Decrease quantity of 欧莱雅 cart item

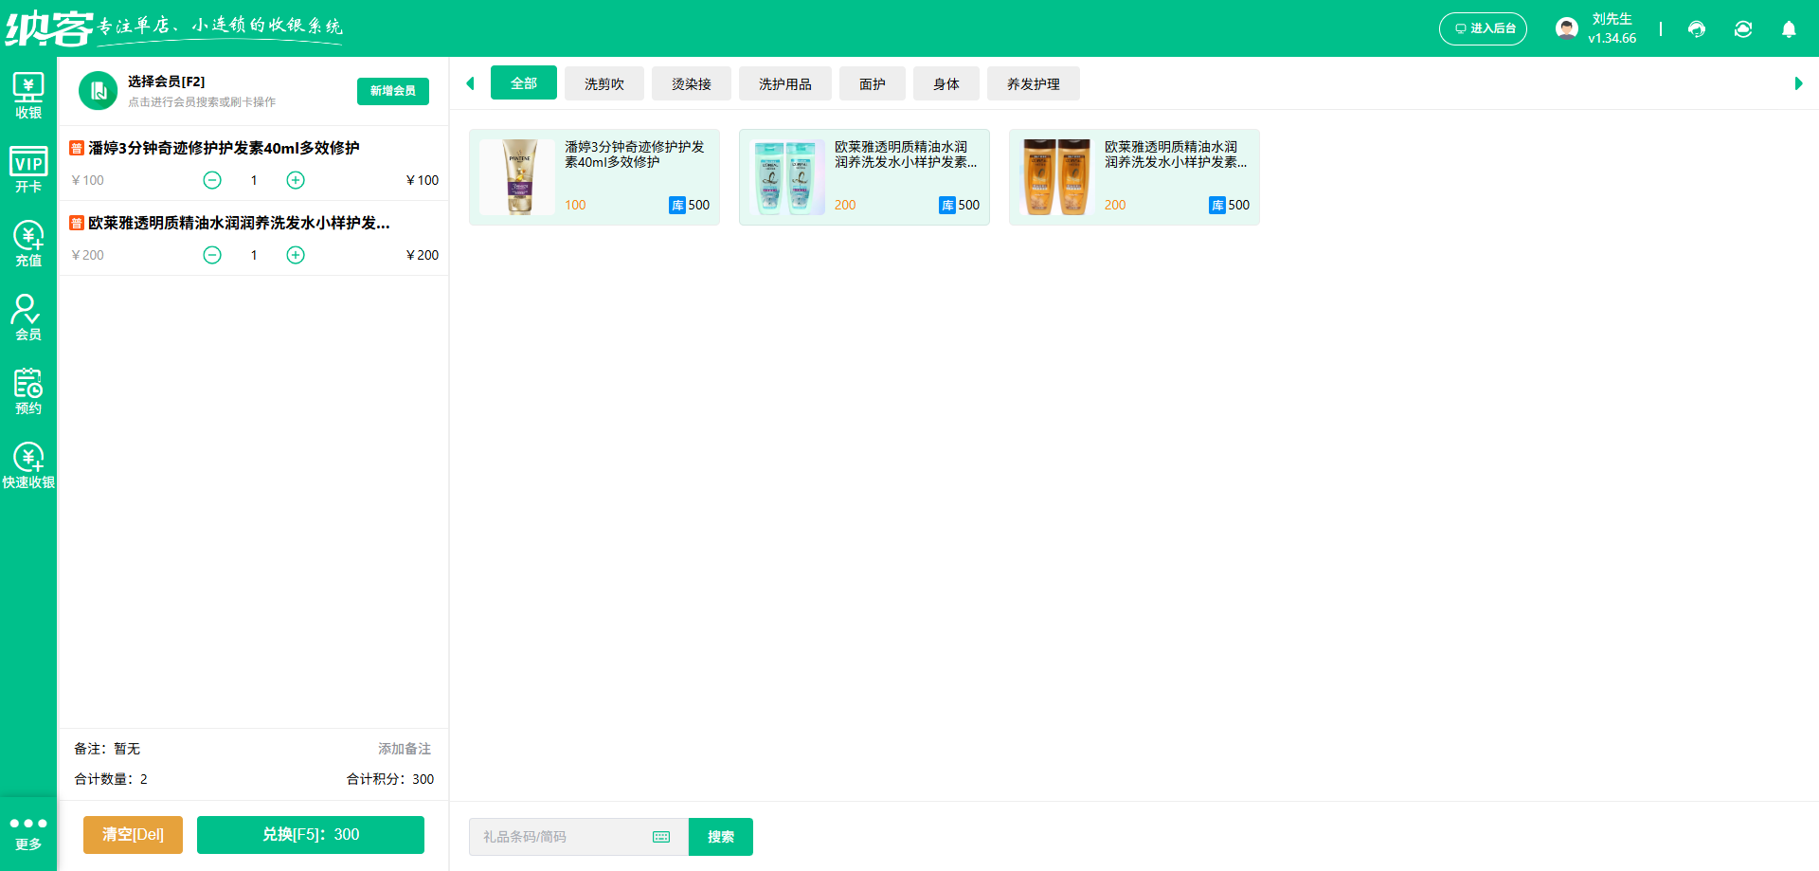click(x=212, y=255)
